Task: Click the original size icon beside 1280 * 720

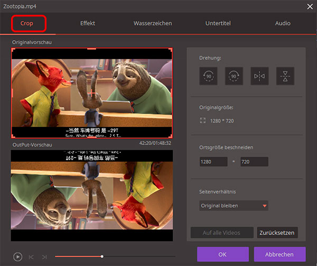Action: pos(202,121)
